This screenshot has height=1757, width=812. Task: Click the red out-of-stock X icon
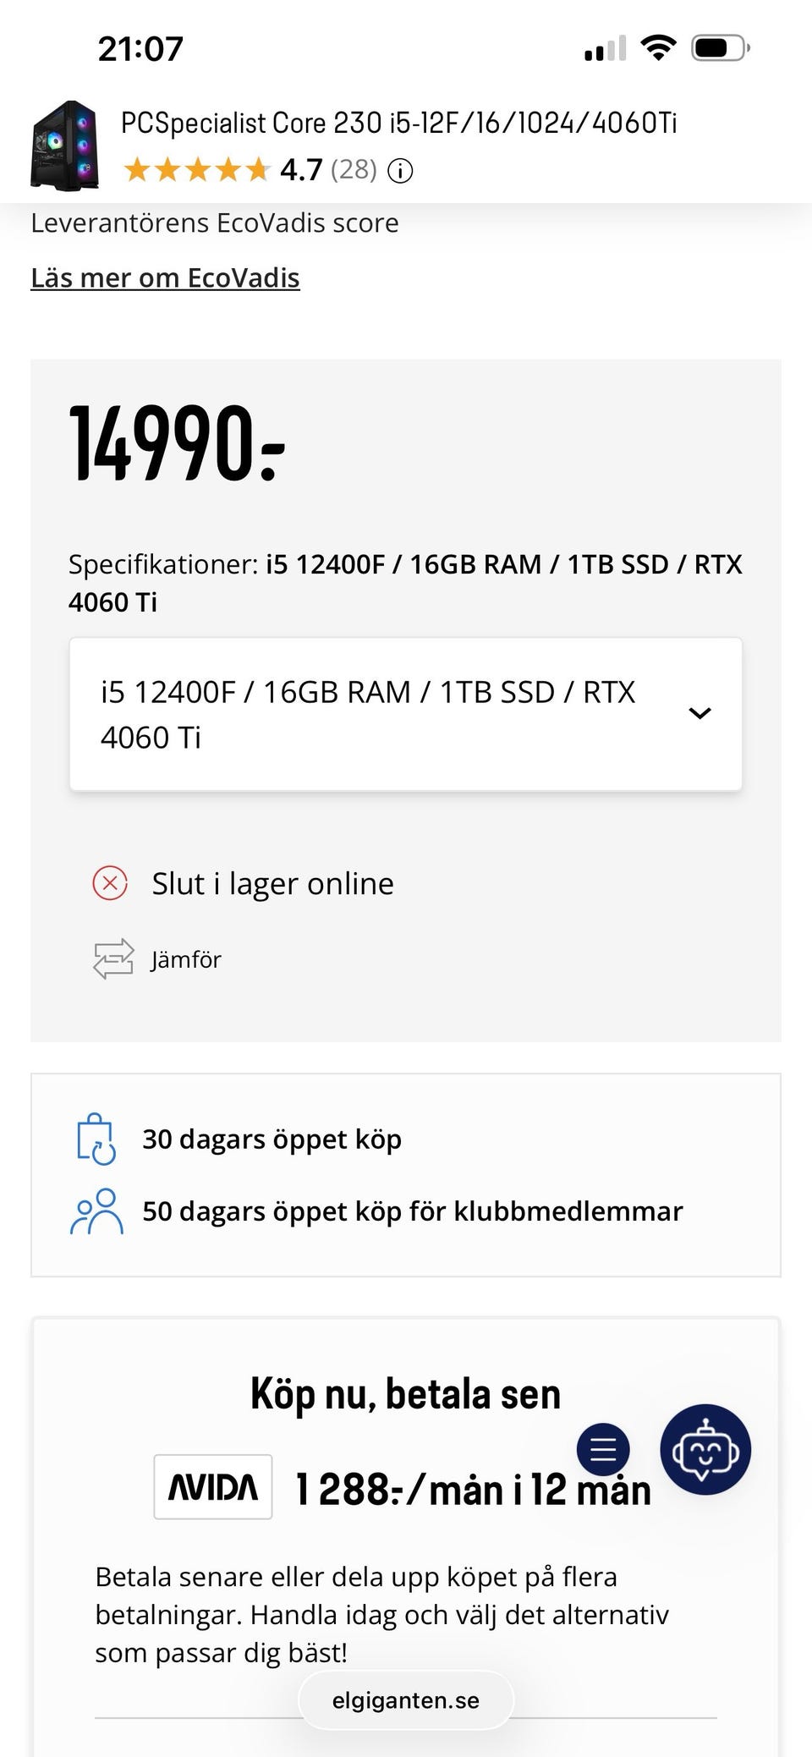point(110,883)
